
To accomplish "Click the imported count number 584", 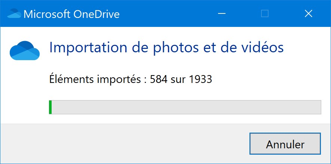I will (x=159, y=80).
